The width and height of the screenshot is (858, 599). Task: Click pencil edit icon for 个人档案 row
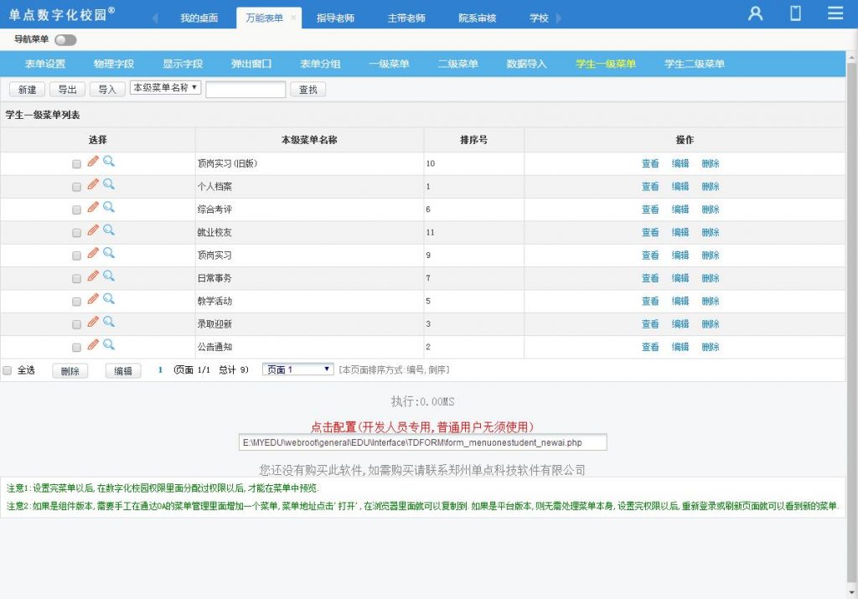pyautogui.click(x=93, y=184)
